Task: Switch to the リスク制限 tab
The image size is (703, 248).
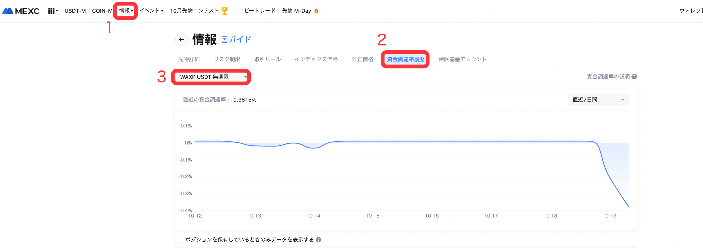Action: [227, 59]
